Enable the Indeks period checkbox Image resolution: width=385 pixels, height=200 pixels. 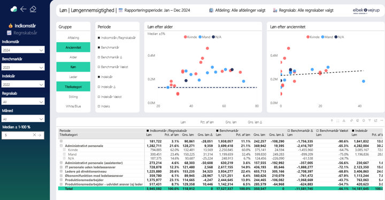(99, 106)
